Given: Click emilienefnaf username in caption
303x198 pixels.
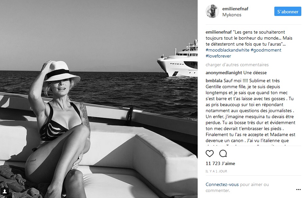Looking at the screenshot, I should pos(219,32).
